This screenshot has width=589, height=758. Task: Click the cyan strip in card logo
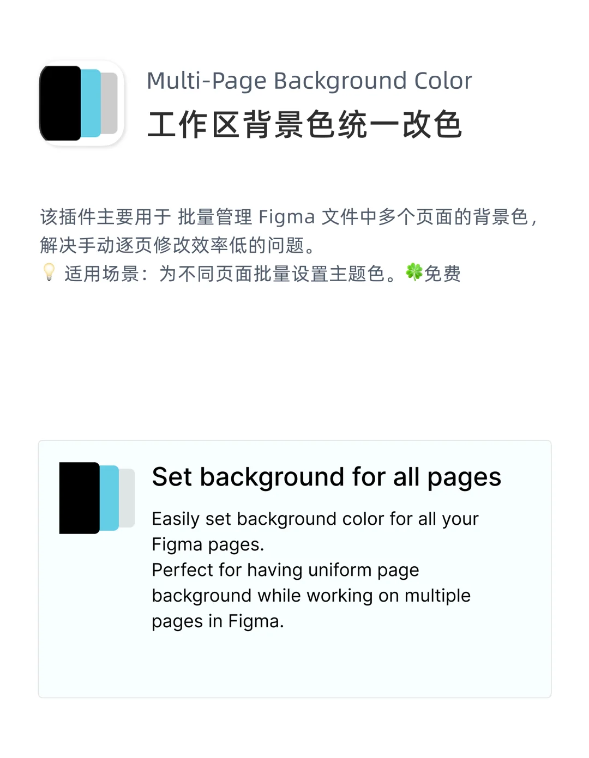(x=109, y=498)
